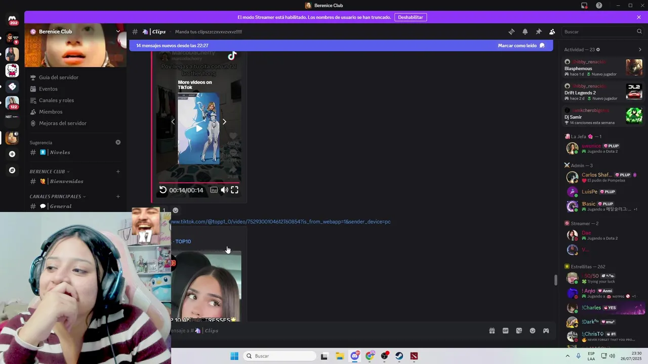Click the Deshabilitar streamer mode button
This screenshot has height=364, width=648.
pyautogui.click(x=411, y=17)
